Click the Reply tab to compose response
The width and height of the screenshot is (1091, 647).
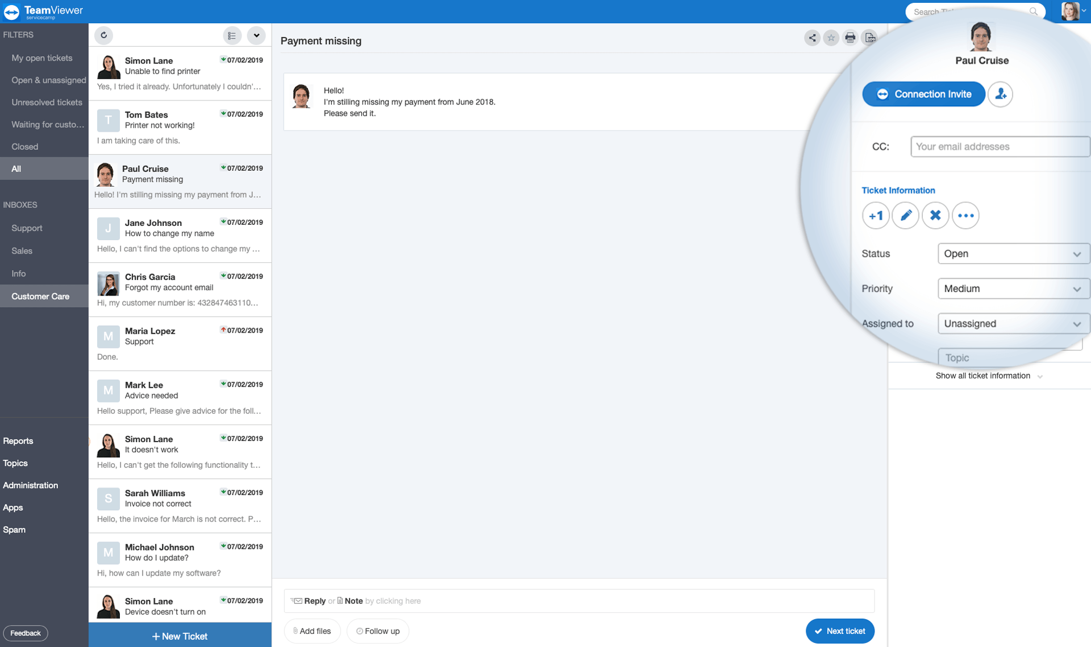click(313, 600)
